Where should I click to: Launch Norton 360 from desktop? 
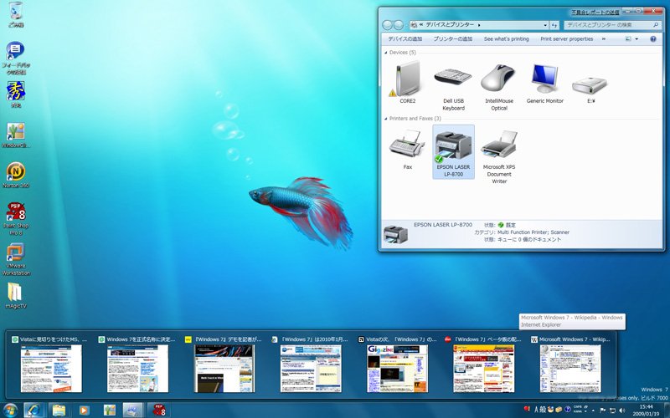tap(16, 175)
